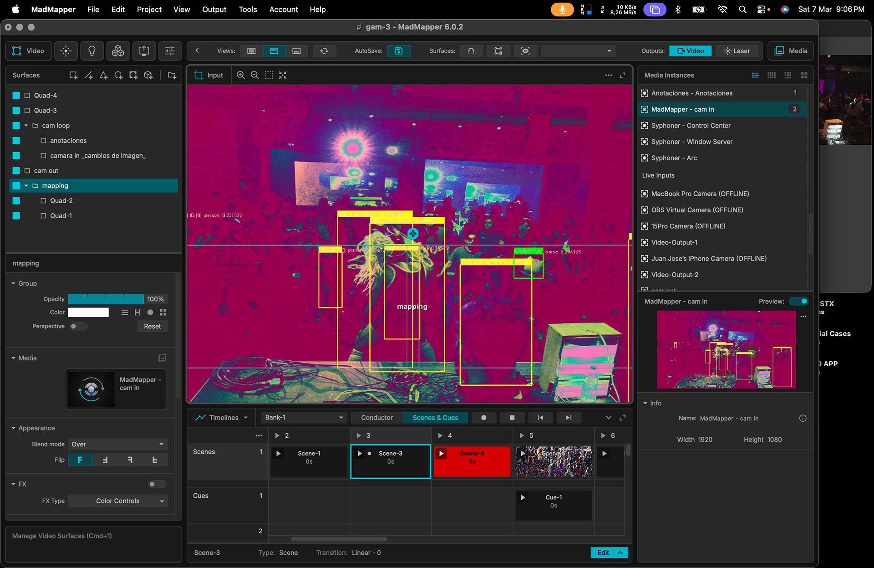Add a new triangle surface icon
The width and height of the screenshot is (874, 568).
click(104, 75)
